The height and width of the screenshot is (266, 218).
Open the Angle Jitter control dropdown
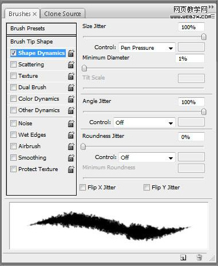tap(144, 122)
